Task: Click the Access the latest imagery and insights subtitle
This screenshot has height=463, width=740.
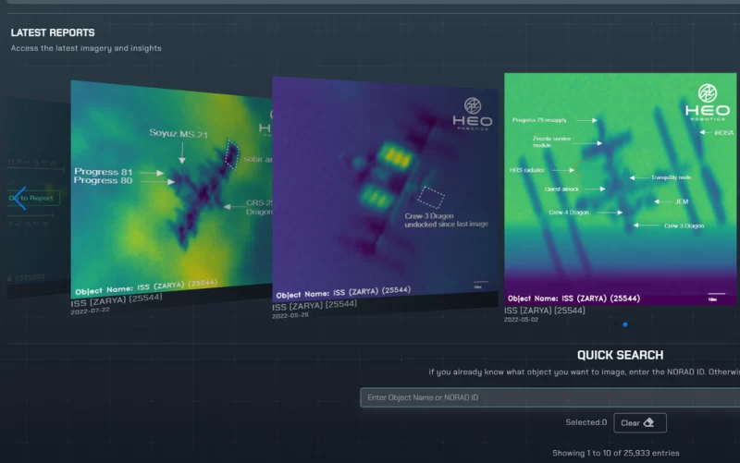Action: pos(86,48)
